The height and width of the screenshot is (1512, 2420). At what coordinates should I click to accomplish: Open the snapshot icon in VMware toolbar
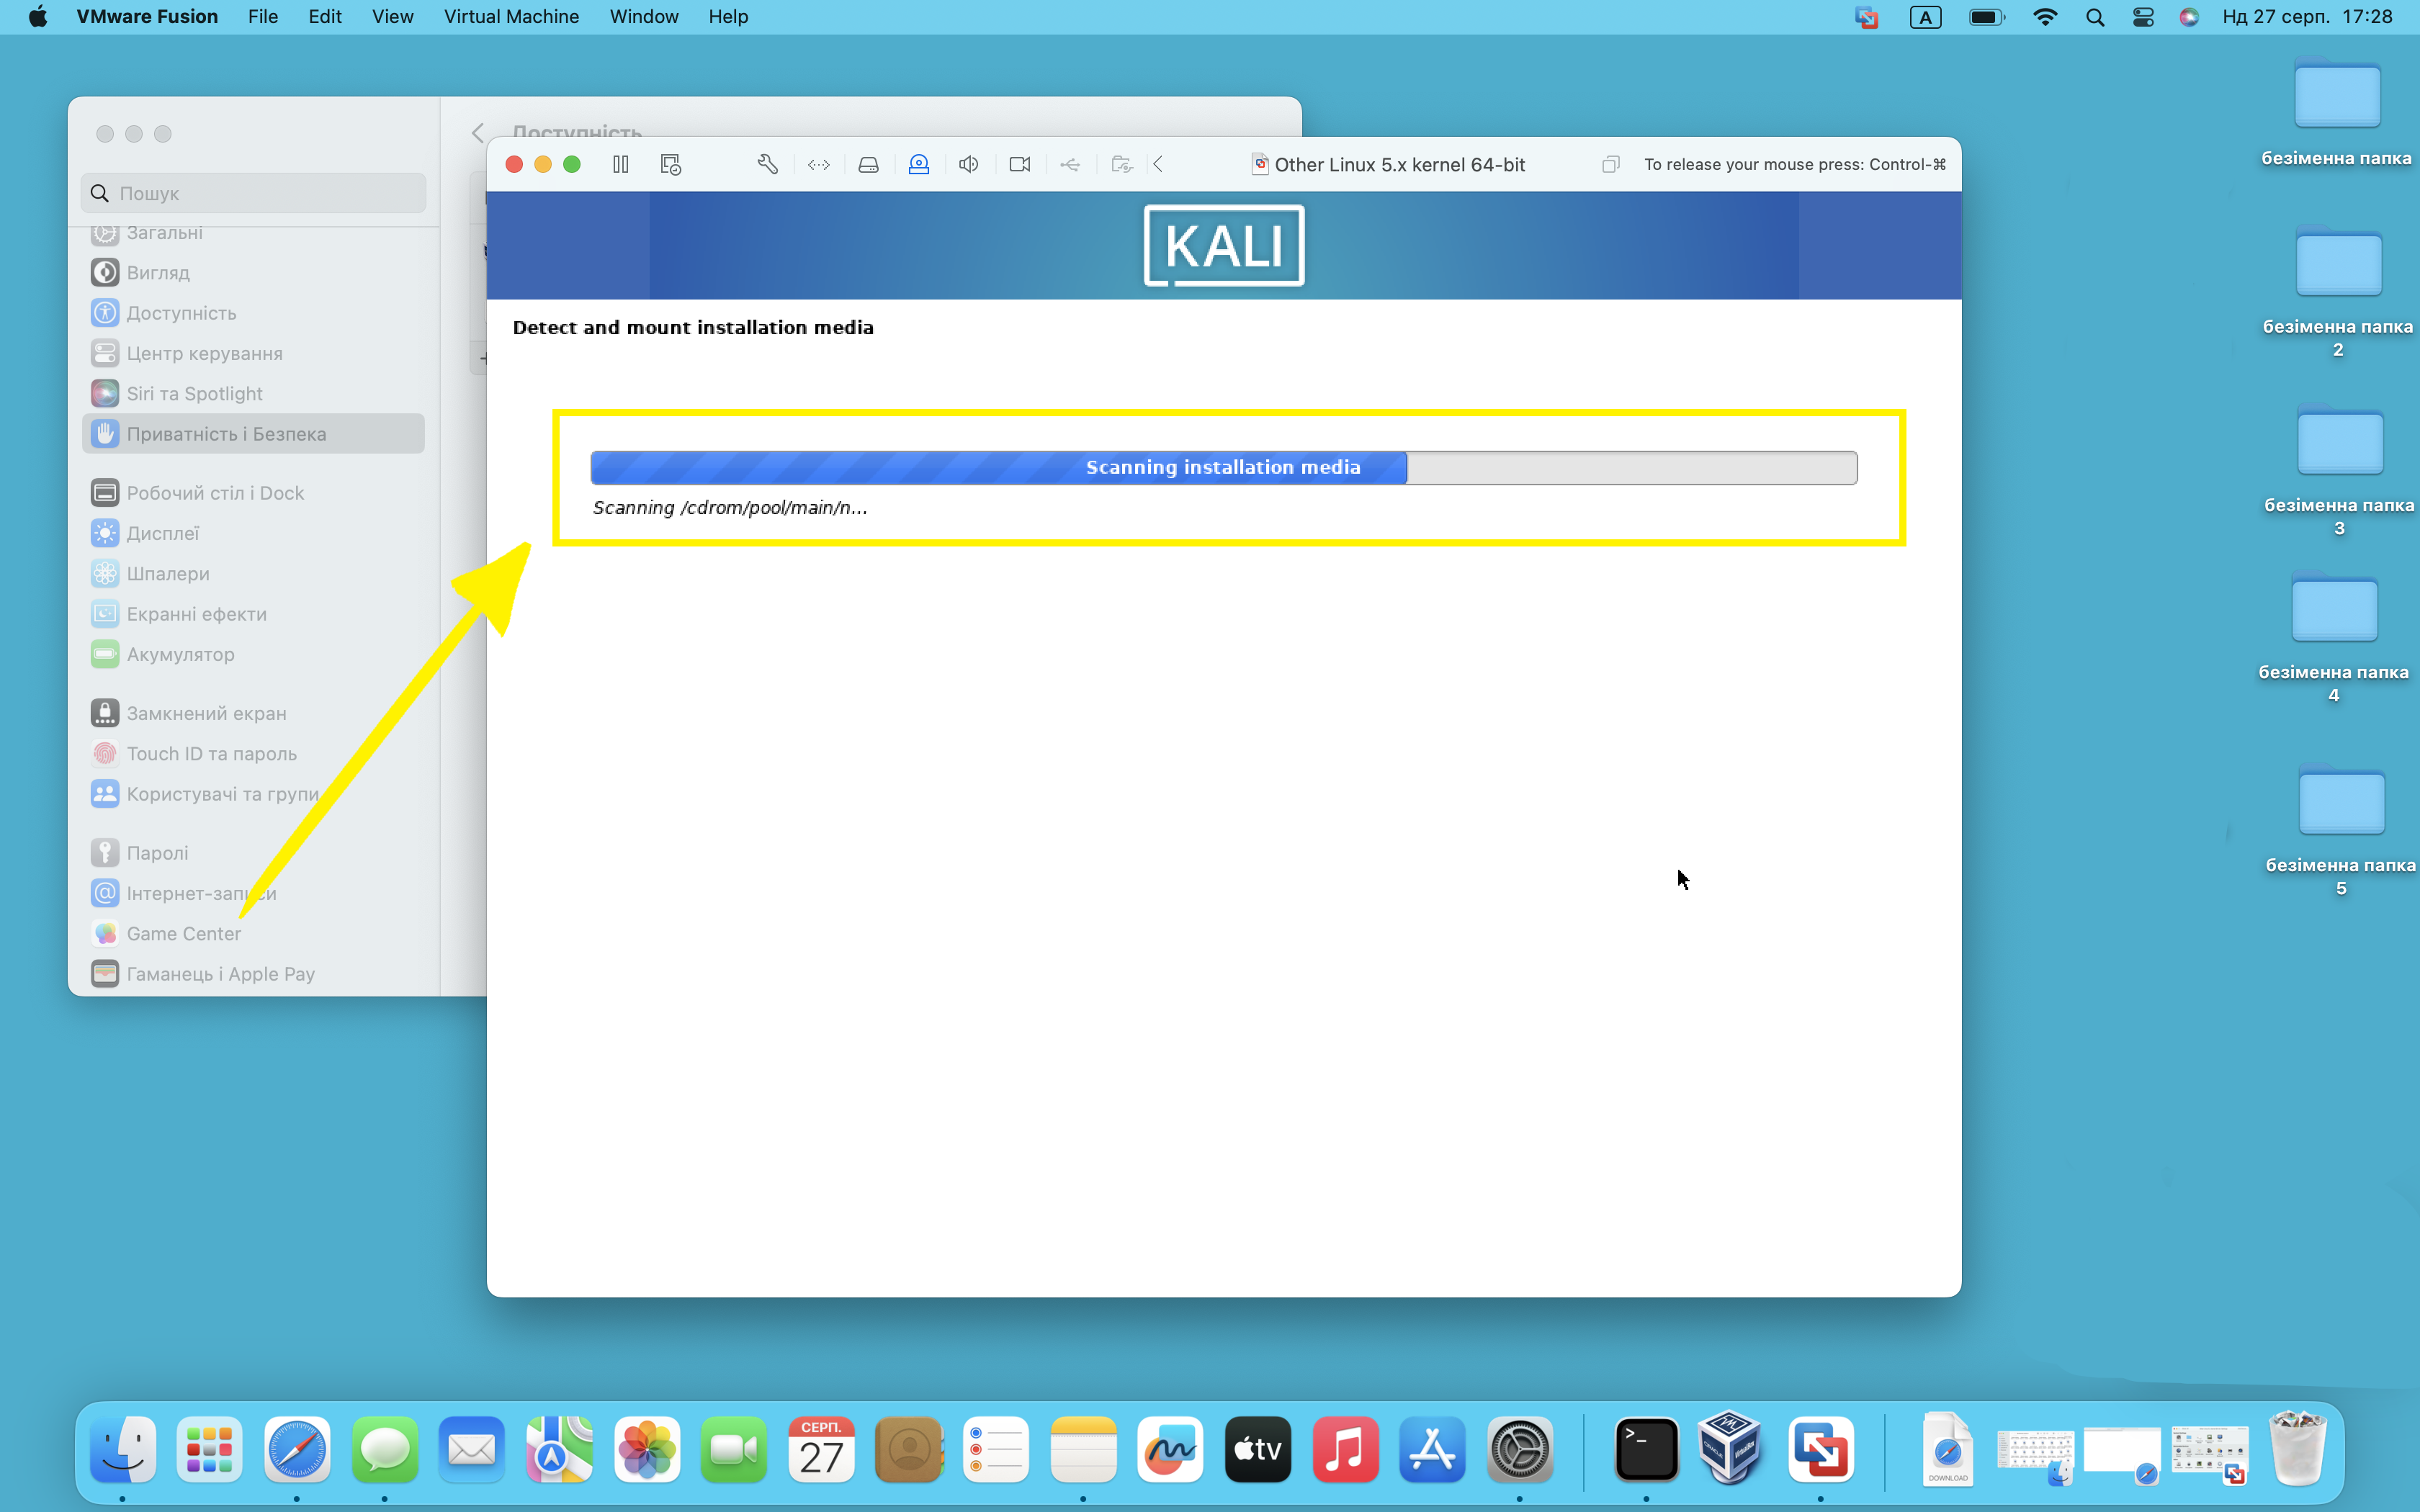[x=670, y=164]
